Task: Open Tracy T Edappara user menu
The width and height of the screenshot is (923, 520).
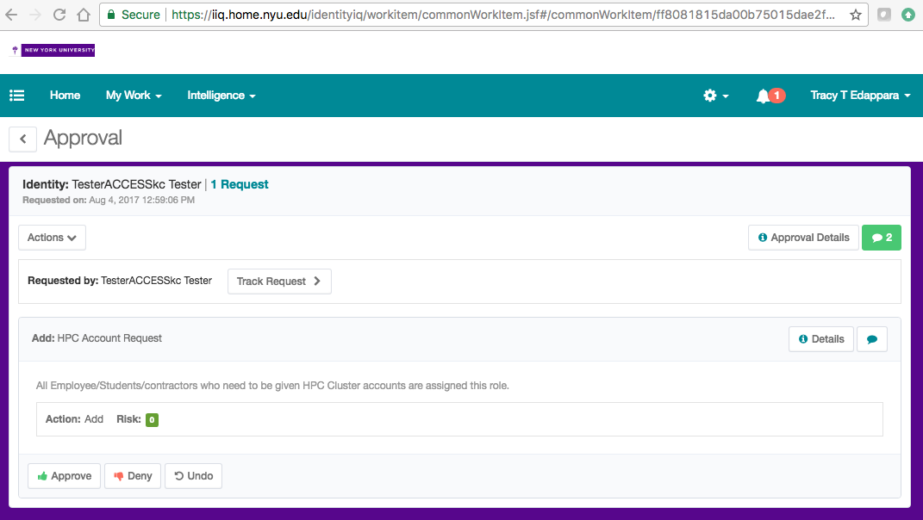Action: [859, 96]
